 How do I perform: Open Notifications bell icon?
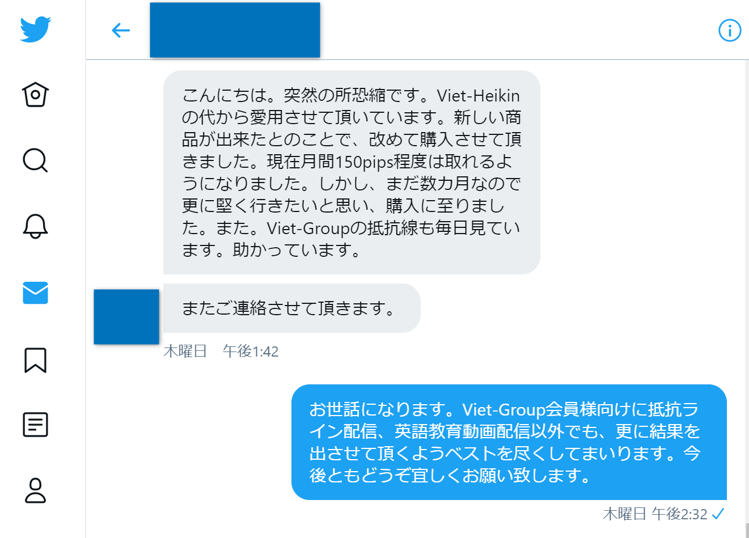click(x=35, y=226)
